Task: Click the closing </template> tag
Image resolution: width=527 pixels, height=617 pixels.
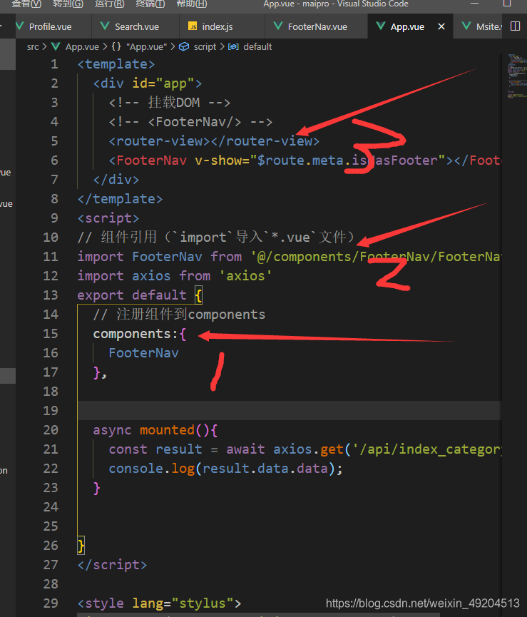Action: (x=120, y=199)
